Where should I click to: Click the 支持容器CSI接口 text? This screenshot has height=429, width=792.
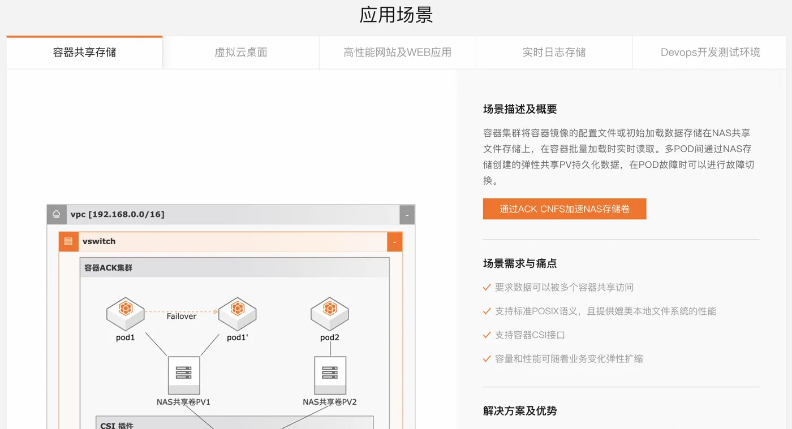(x=530, y=335)
